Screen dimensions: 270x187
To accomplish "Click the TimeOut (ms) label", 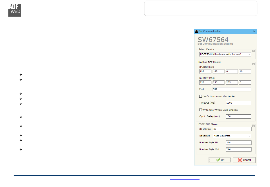I will click(x=207, y=103).
